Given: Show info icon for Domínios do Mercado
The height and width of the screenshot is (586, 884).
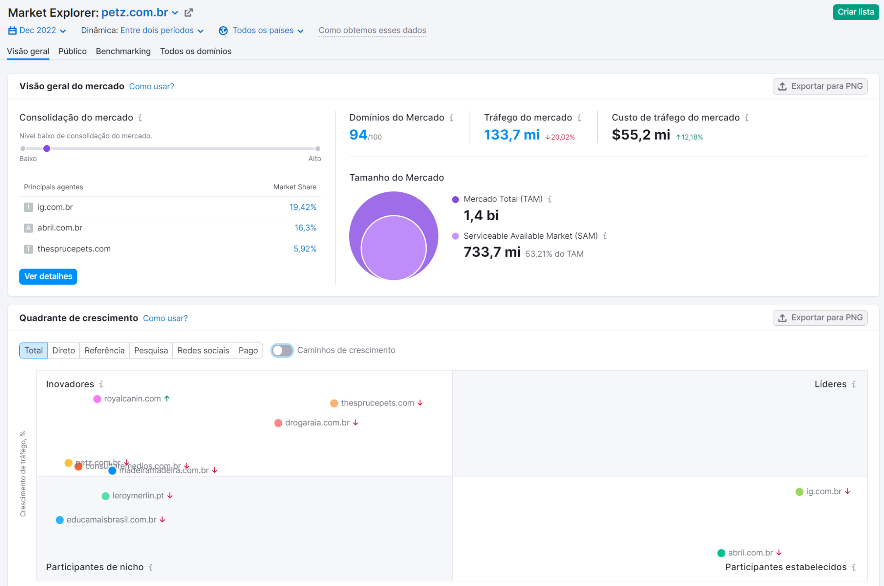Looking at the screenshot, I should (451, 118).
